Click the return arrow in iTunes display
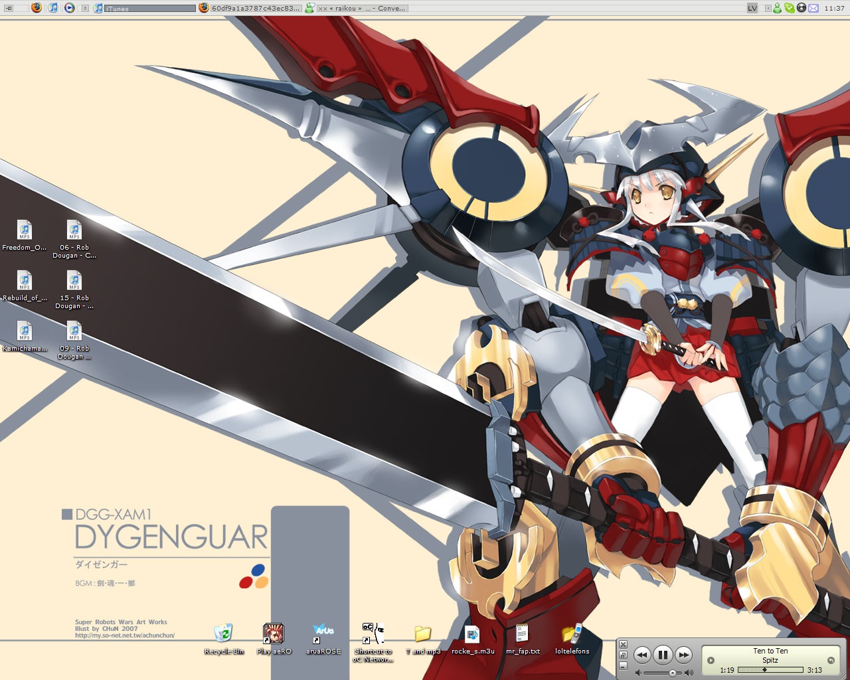Screen dimensions: 850x680 click(831, 660)
